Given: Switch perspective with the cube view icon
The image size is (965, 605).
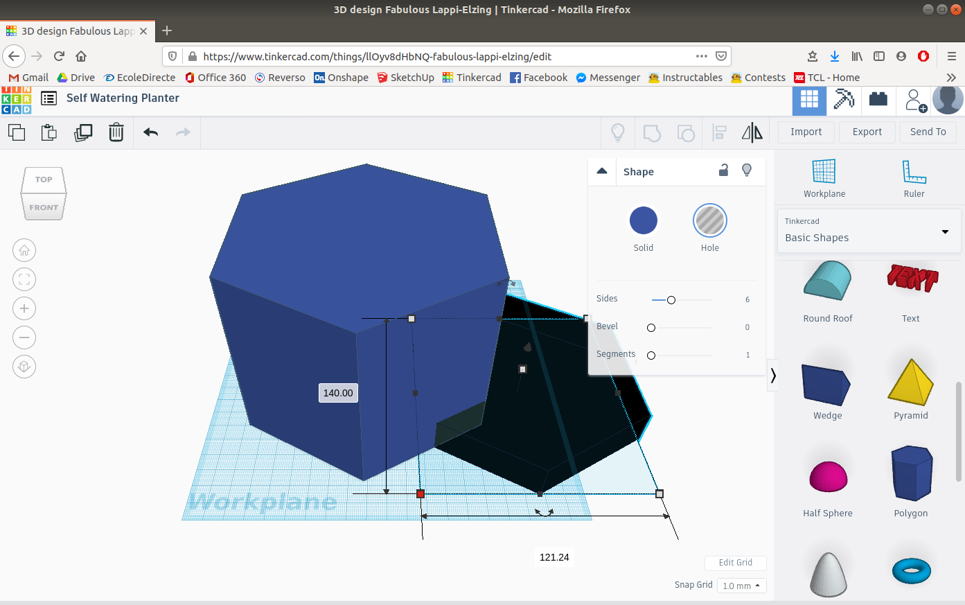Looking at the screenshot, I should pos(24,367).
